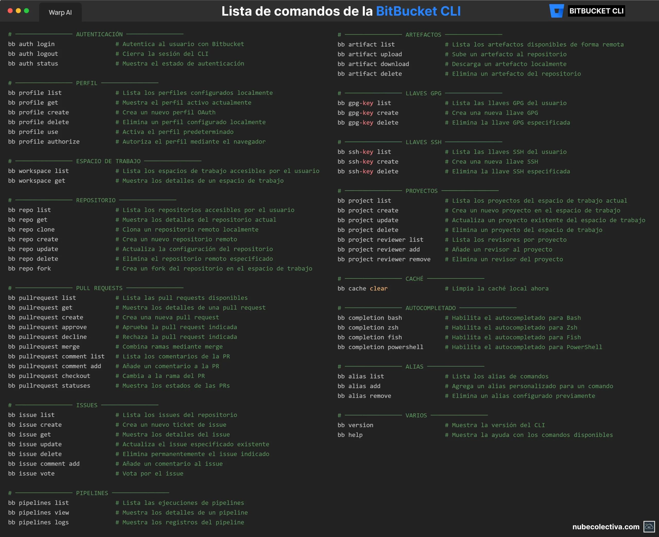Click the orange 'clear' keyword in cache command
This screenshot has width=659, height=537.
(378, 288)
